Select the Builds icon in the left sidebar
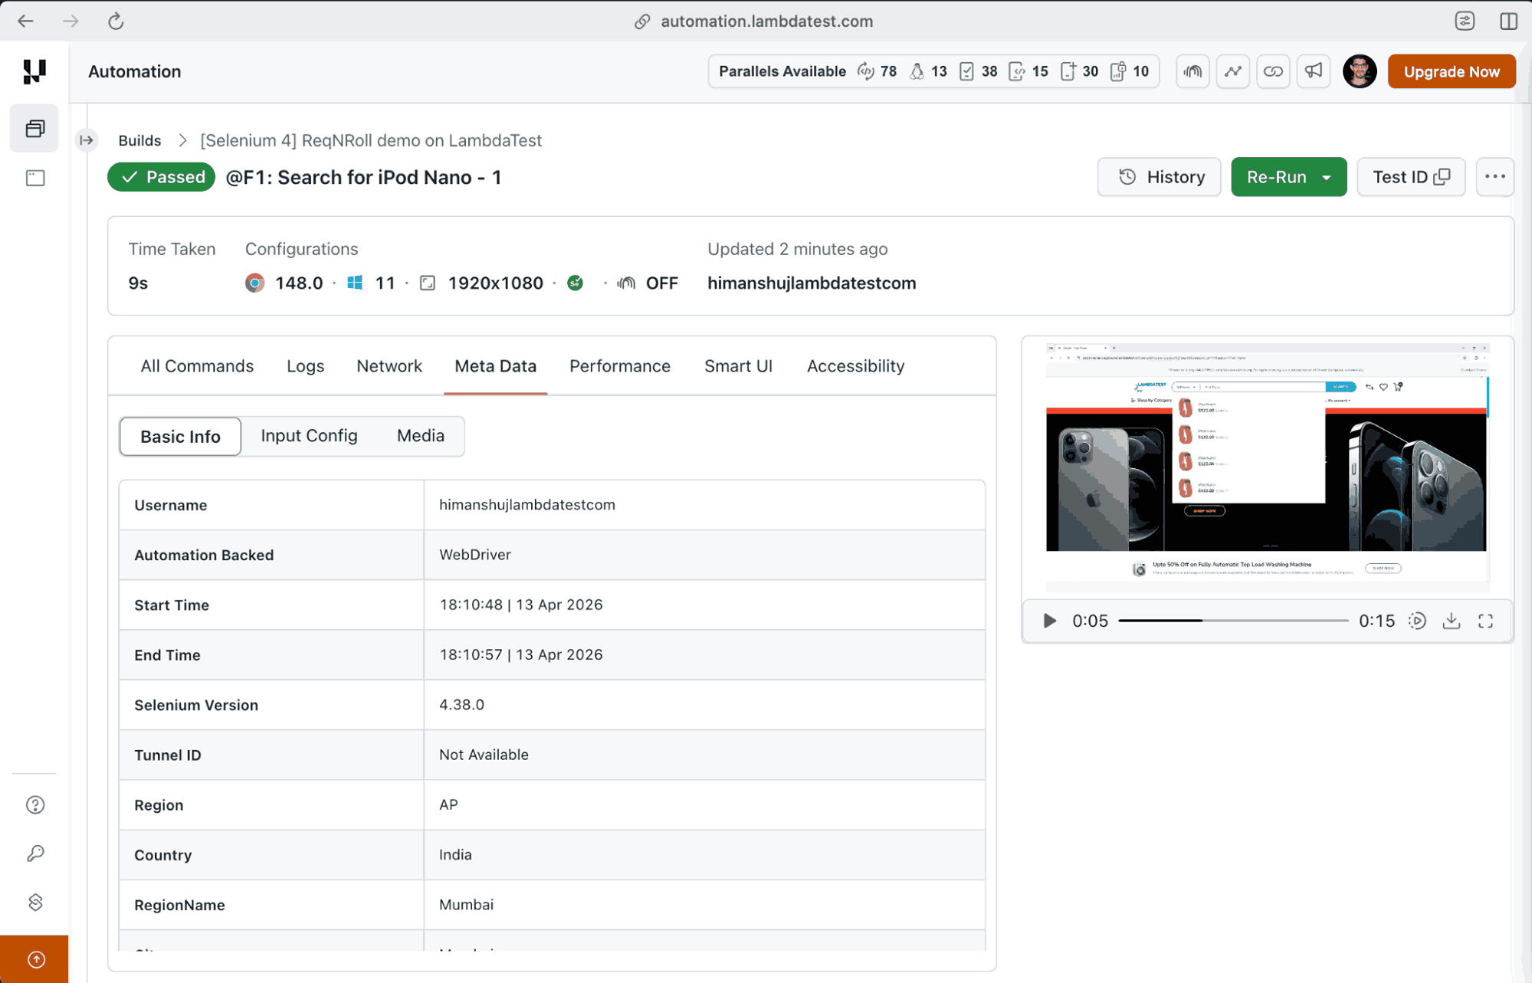 pyautogui.click(x=34, y=128)
